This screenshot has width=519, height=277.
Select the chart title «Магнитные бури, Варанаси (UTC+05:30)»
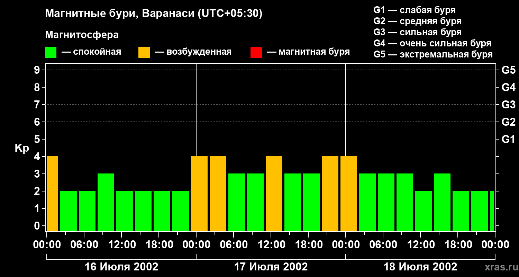click(154, 14)
